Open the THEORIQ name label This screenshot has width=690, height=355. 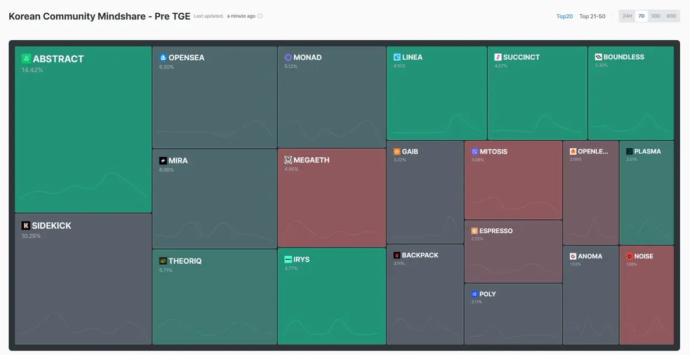click(x=185, y=261)
